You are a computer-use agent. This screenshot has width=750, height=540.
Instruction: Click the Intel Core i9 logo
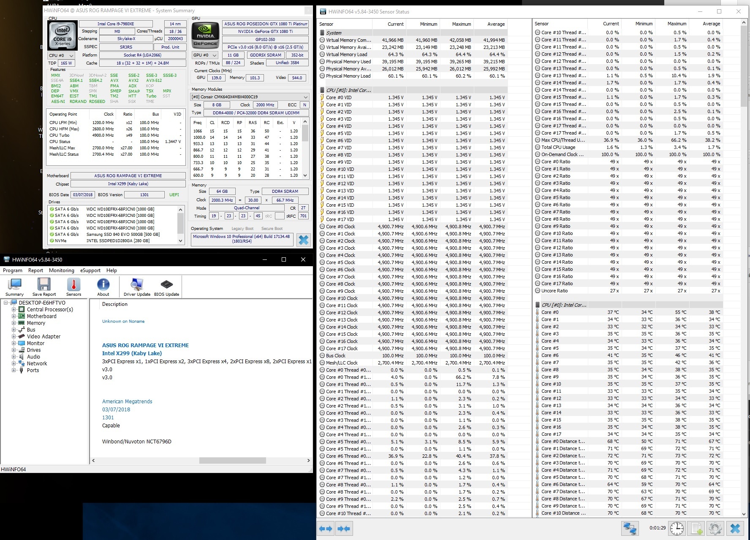(62, 35)
